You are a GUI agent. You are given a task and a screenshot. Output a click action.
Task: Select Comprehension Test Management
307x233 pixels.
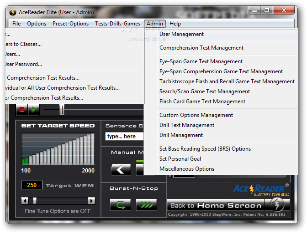(x=221, y=48)
